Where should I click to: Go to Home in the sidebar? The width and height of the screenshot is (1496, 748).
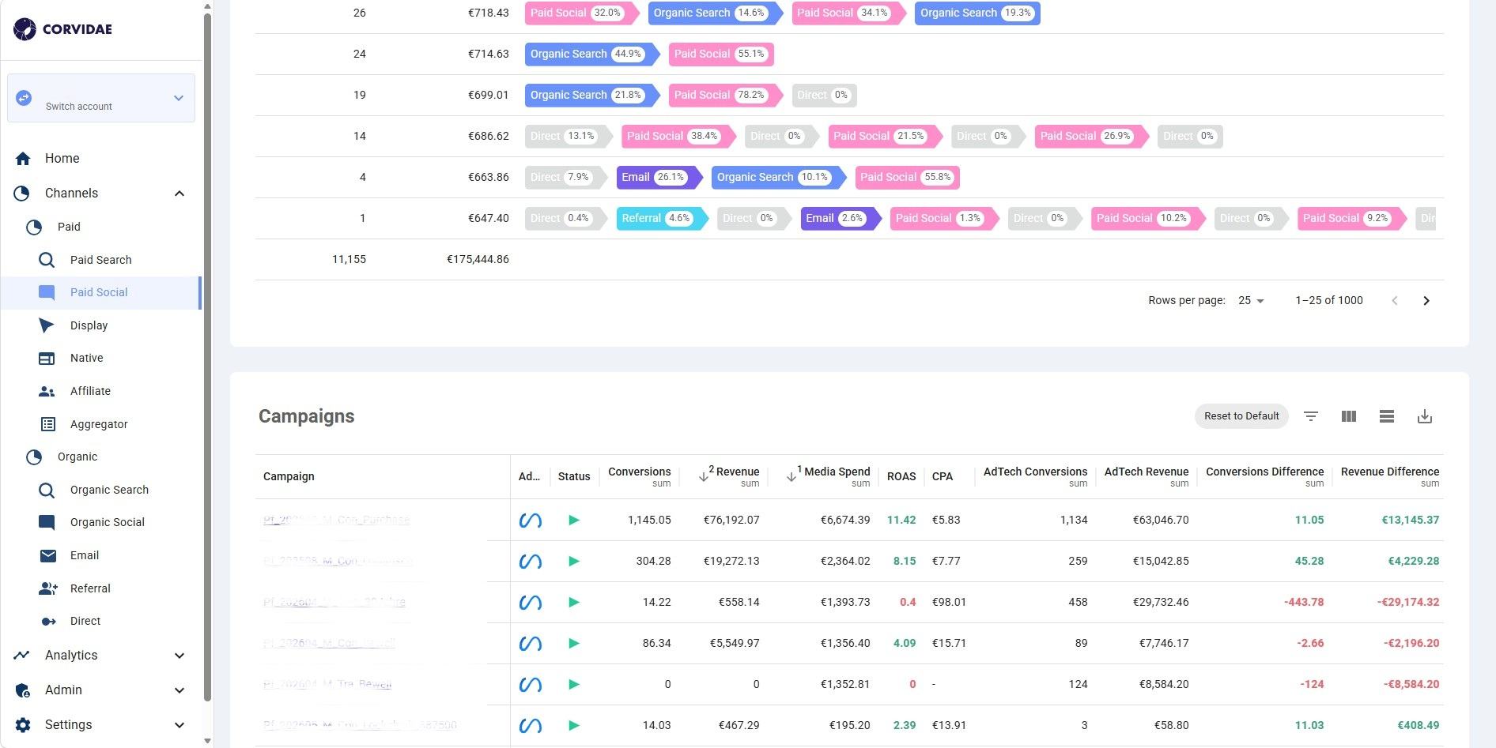(62, 158)
